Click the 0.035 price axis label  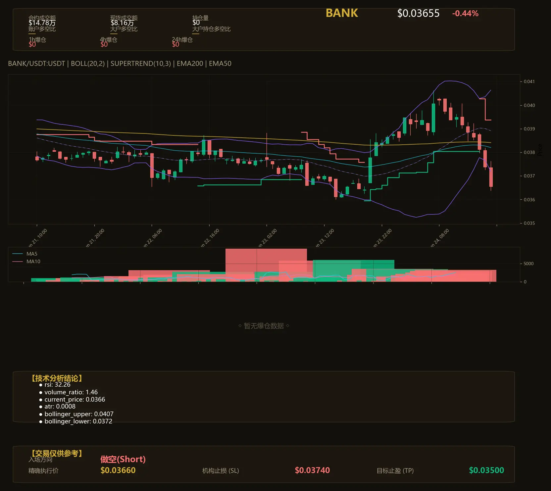click(x=529, y=223)
